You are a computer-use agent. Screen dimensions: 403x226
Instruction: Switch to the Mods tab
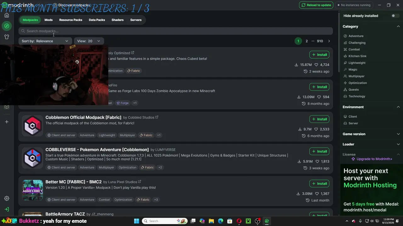click(x=48, y=20)
